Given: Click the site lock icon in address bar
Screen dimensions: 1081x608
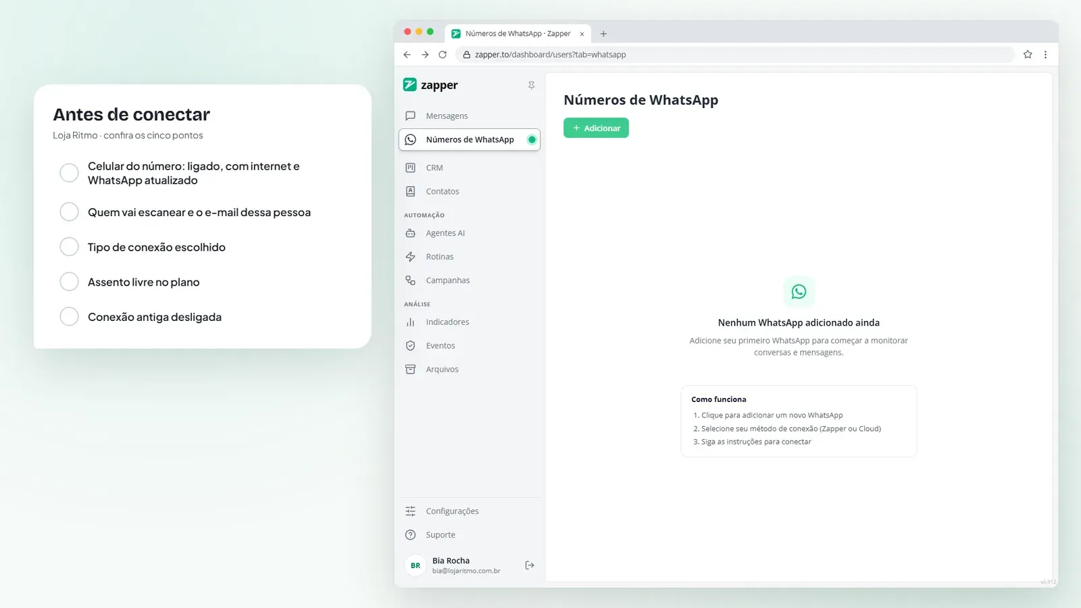Looking at the screenshot, I should pos(466,55).
